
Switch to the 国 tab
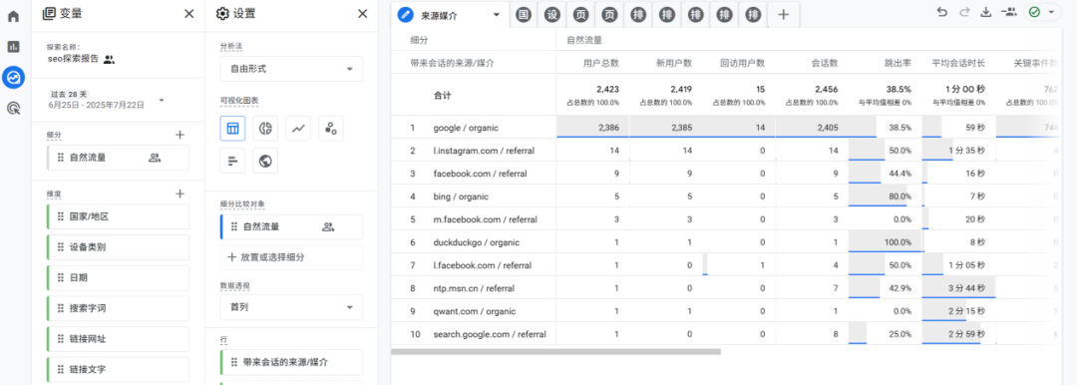coord(523,14)
